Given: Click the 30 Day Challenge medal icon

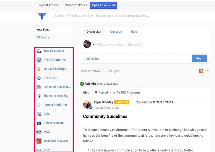Looking at the screenshot, I should pos(39,69).
